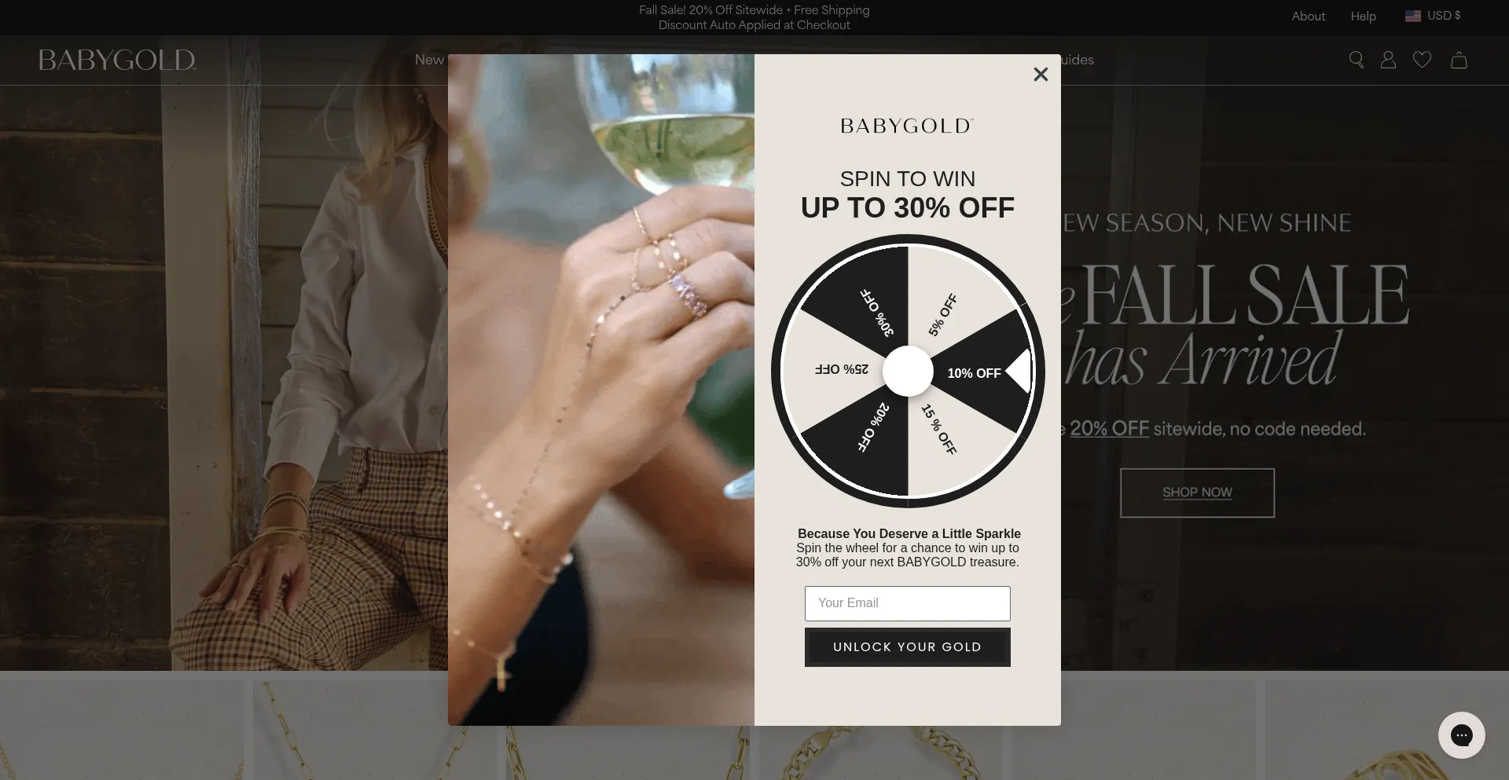Viewport: 1509px width, 780px height.
Task: Follow the 20% OFF sitewide link
Action: coord(1109,429)
